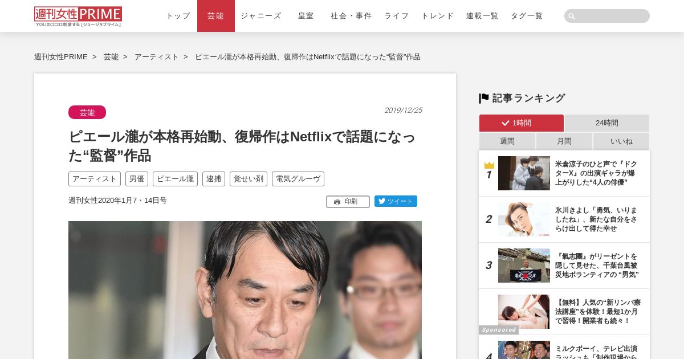The height and width of the screenshot is (359, 684).
Task: Click the ツイート button
Action: point(396,201)
